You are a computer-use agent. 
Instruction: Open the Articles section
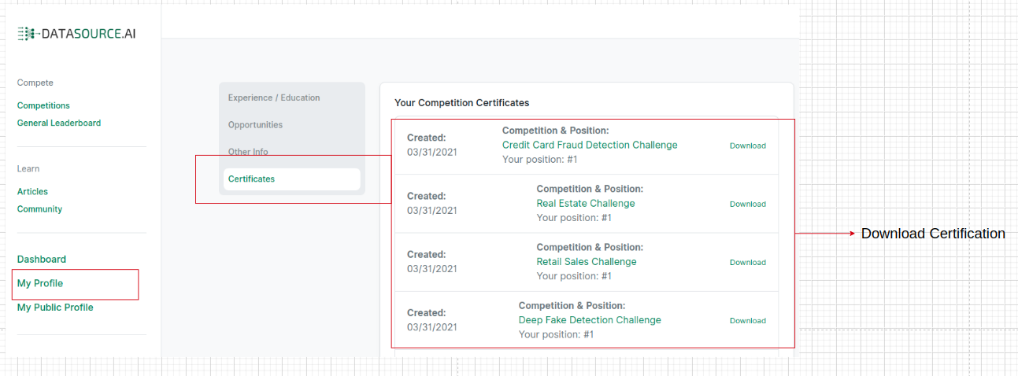[x=32, y=191]
